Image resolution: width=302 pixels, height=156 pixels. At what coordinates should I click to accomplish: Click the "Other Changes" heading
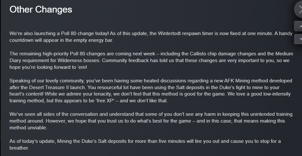(41, 9)
